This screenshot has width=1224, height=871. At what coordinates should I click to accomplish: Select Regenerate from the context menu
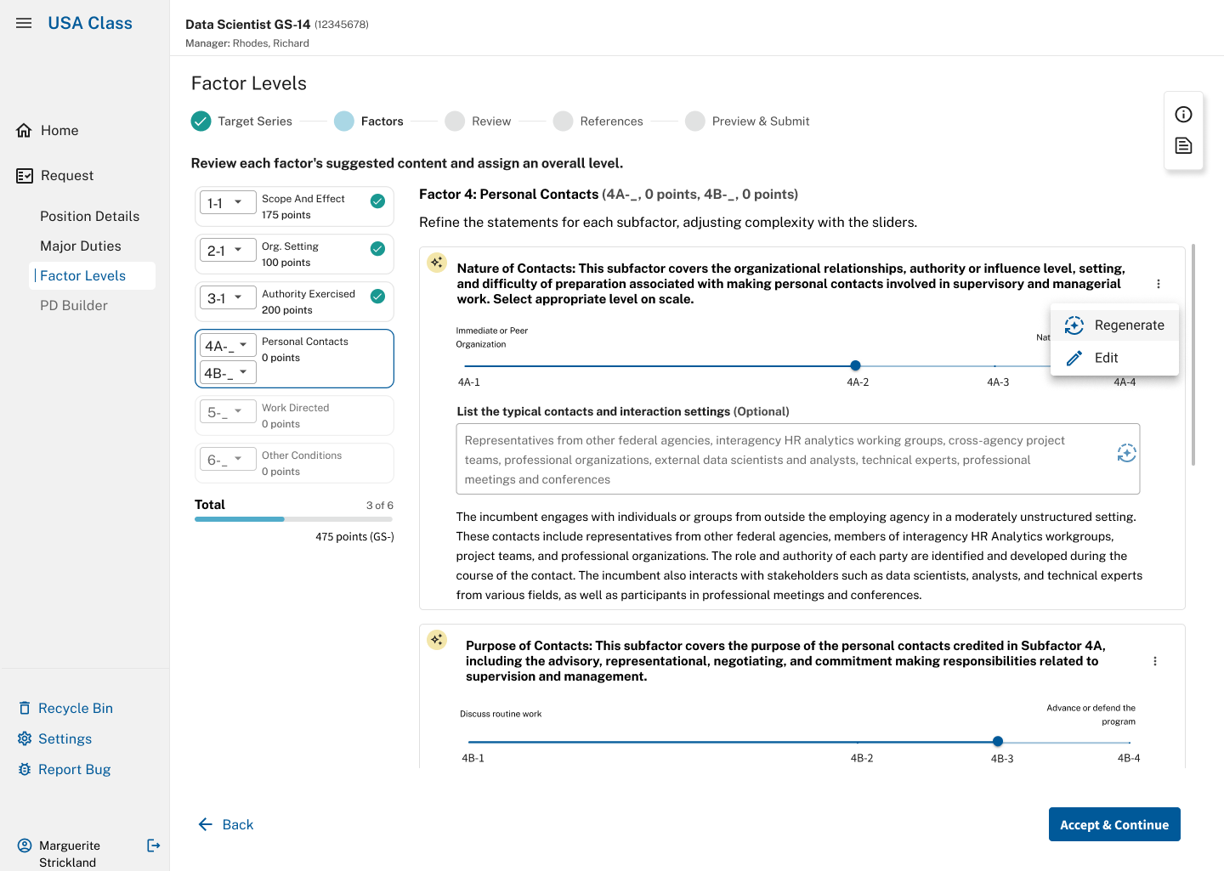[1114, 325]
